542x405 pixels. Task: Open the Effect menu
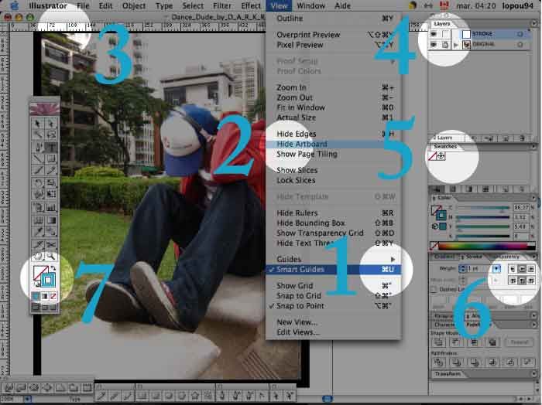click(251, 6)
